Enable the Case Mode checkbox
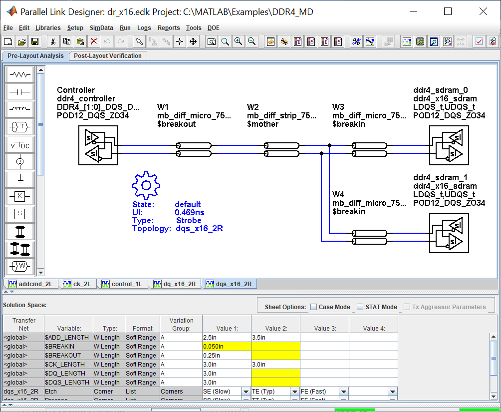 pos(313,307)
